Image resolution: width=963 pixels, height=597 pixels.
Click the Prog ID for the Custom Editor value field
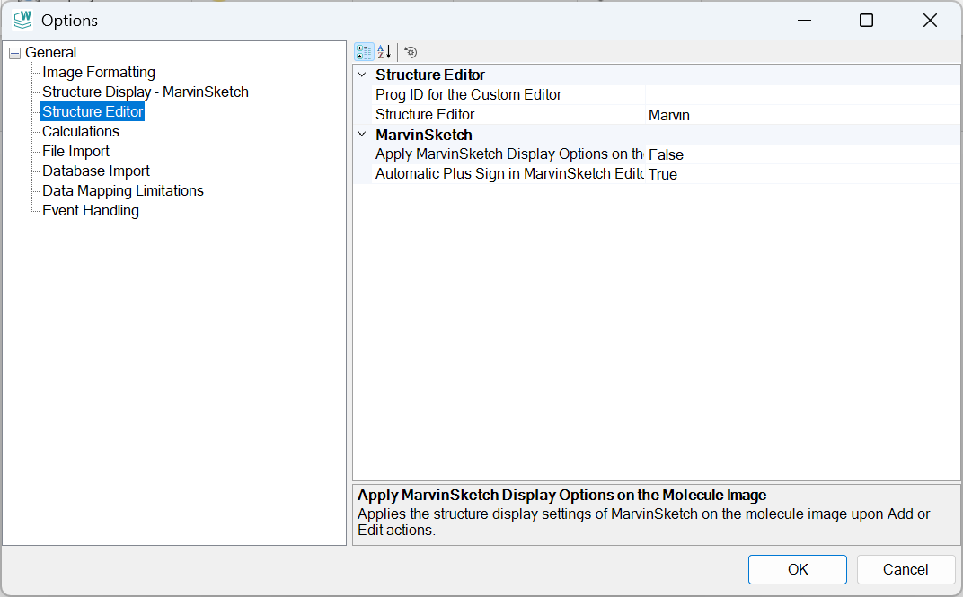[x=802, y=95]
